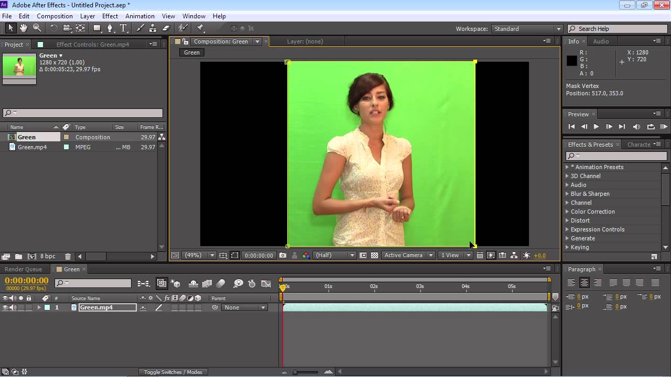
Task: Activate the Puppet Pin tool
Action: coord(200,28)
